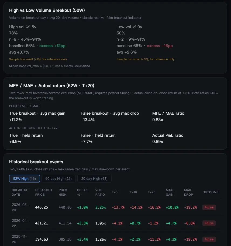The height and width of the screenshot is (246, 231).
Task: Click the +1.0% break percentage
Action: click(x=82, y=207)
